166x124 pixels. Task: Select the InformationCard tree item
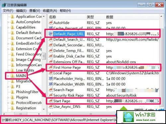[29, 65]
